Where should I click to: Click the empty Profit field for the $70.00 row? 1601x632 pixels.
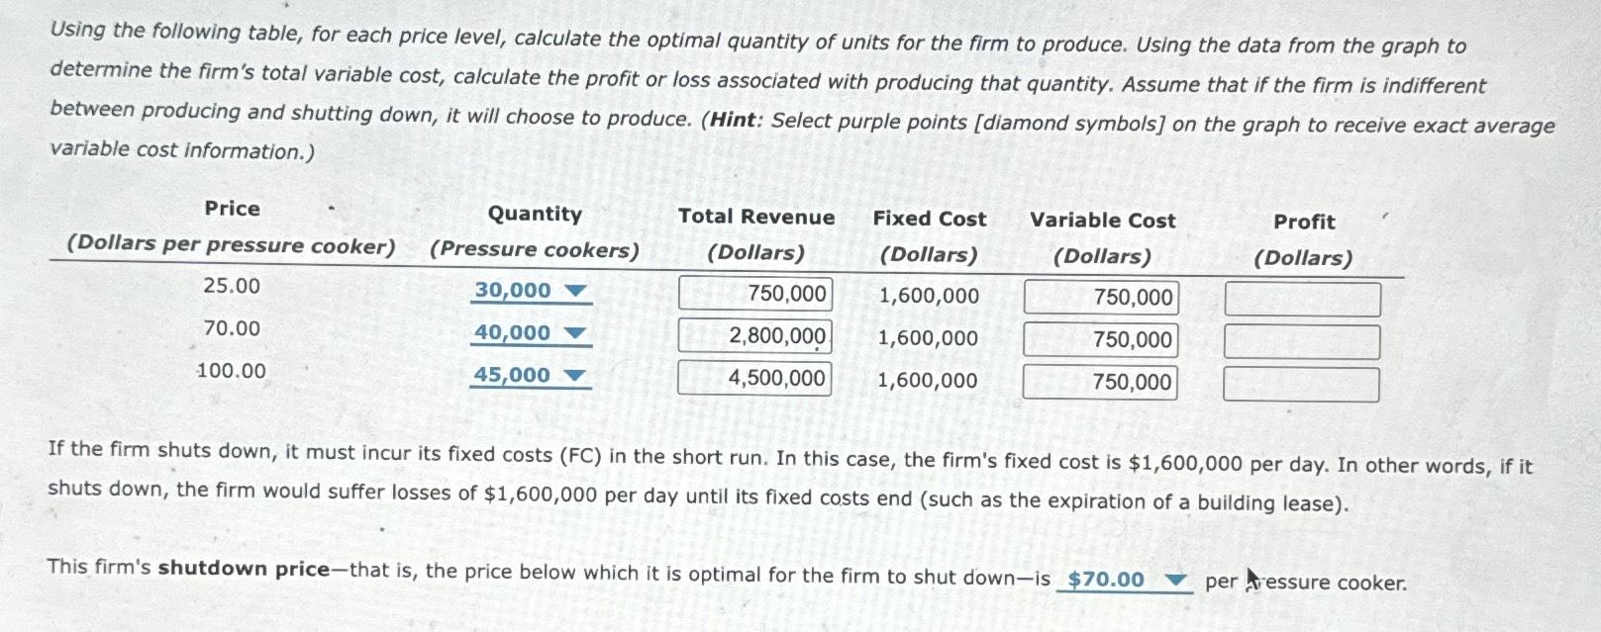click(x=1302, y=339)
